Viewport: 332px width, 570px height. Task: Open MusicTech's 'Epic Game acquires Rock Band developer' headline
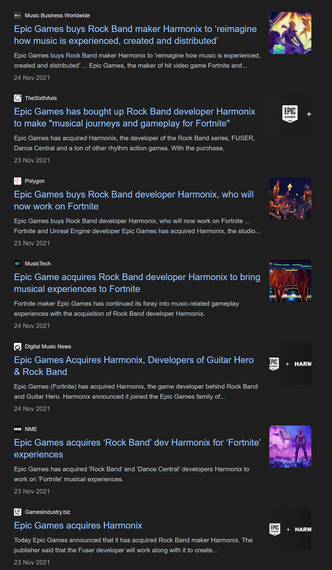[137, 283]
